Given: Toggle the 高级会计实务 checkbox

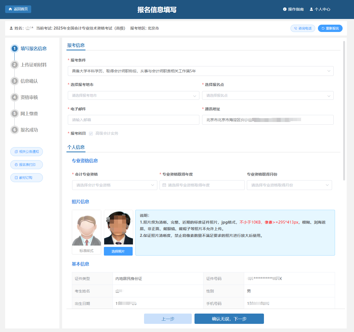Looking at the screenshot, I should pyautogui.click(x=91, y=134).
